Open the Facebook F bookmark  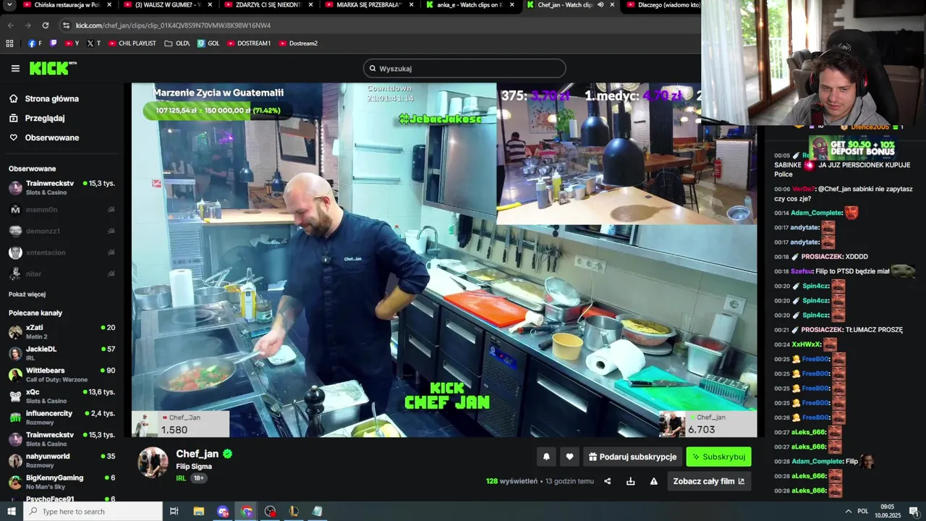tap(35, 43)
